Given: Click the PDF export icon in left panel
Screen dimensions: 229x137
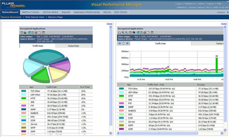Looking at the screenshot, I should 39,33.
